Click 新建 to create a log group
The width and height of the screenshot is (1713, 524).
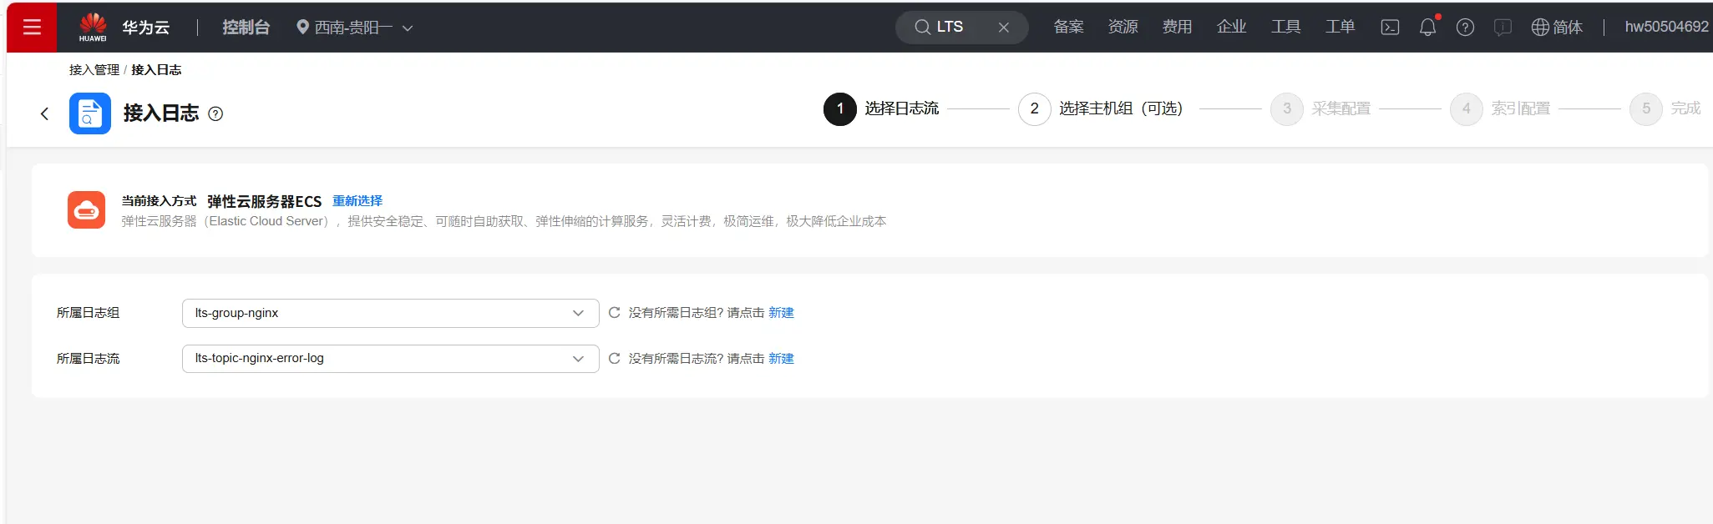781,313
